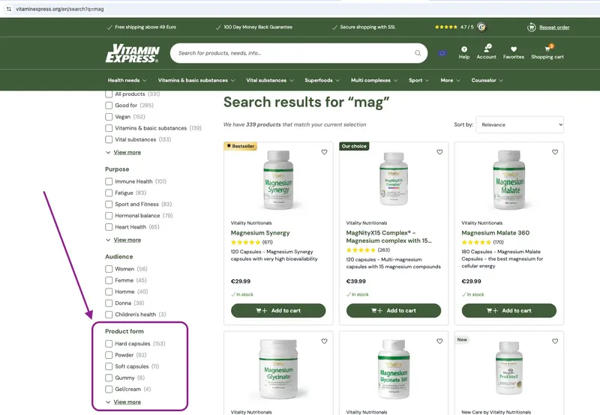Open the Magnesium Glycinate jar image
The height and width of the screenshot is (415, 600).
click(x=278, y=369)
